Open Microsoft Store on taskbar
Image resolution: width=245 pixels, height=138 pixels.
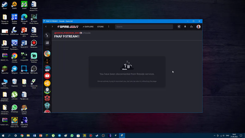(x=78, y=136)
